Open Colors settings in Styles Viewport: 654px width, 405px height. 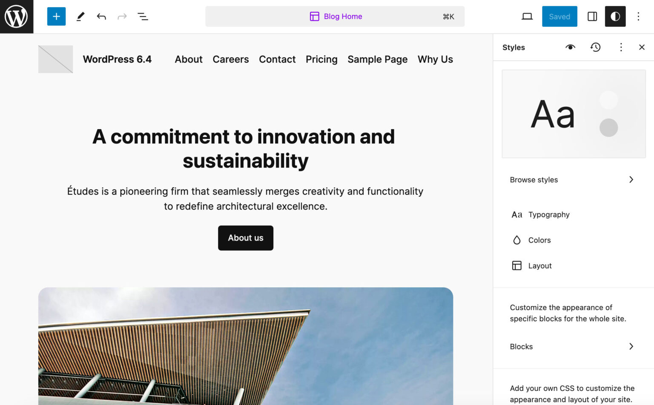(540, 240)
